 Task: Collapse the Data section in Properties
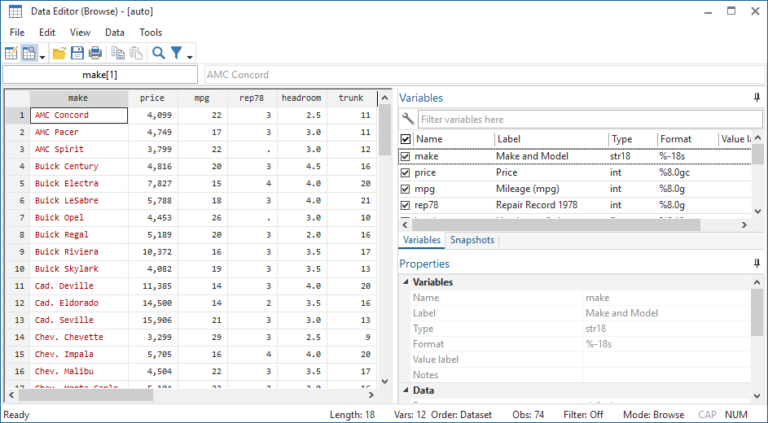tap(406, 390)
